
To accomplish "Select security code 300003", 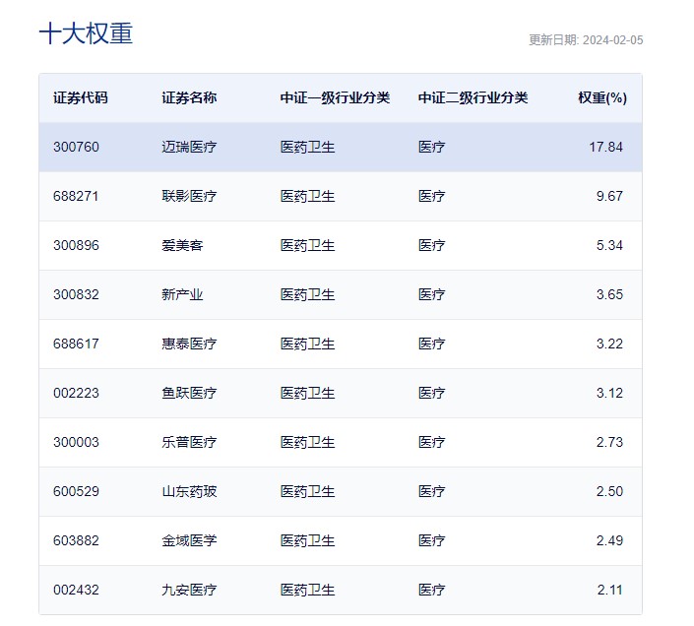I will [76, 442].
